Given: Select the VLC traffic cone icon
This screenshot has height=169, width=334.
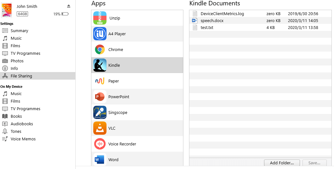Looking at the screenshot, I should click(100, 128).
